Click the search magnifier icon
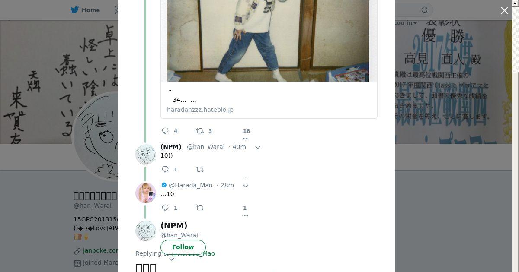The width and height of the screenshot is (519, 272). click(425, 10)
